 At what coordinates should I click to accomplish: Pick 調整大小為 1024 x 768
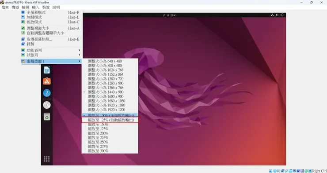coord(110,70)
